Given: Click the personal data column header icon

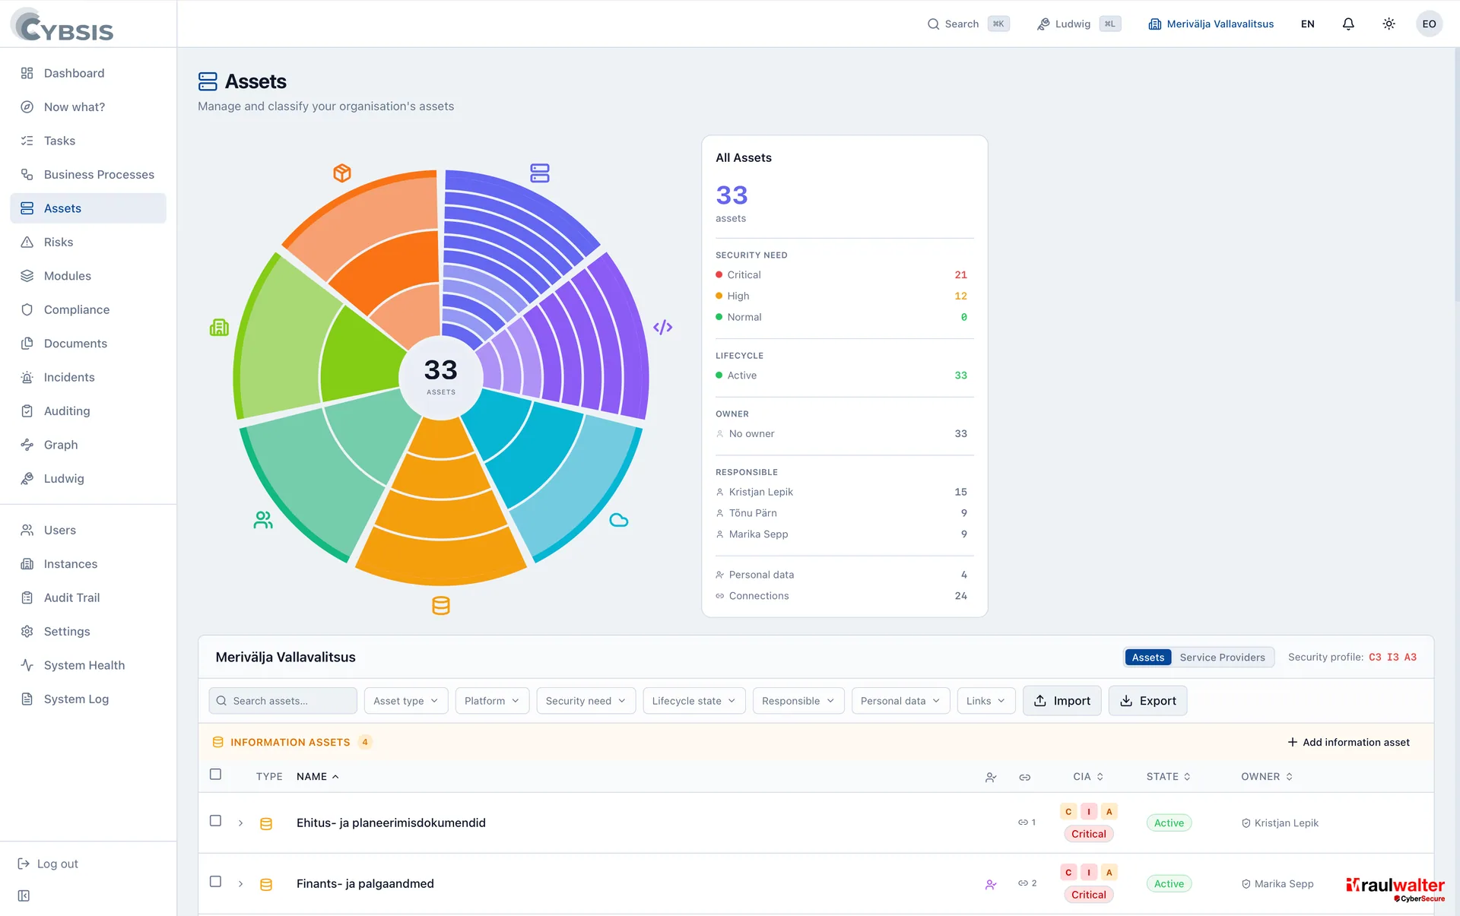Looking at the screenshot, I should tap(991, 777).
